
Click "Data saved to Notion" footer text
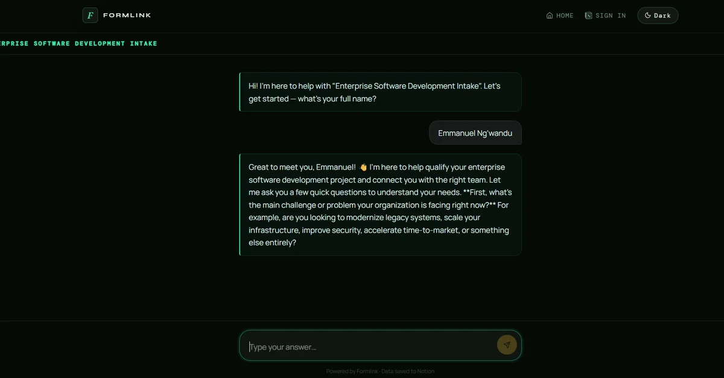tap(408, 371)
